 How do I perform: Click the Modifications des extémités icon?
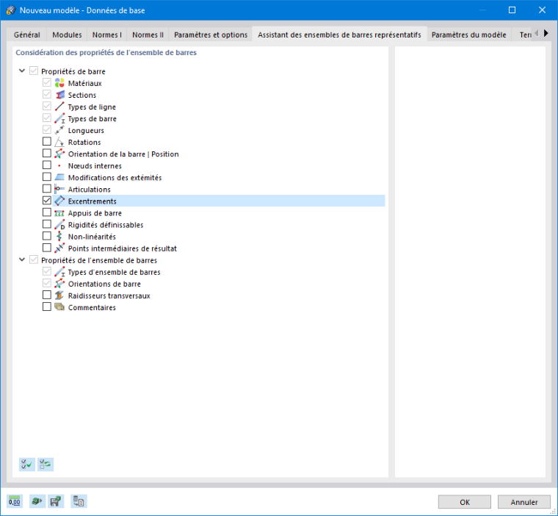59,177
